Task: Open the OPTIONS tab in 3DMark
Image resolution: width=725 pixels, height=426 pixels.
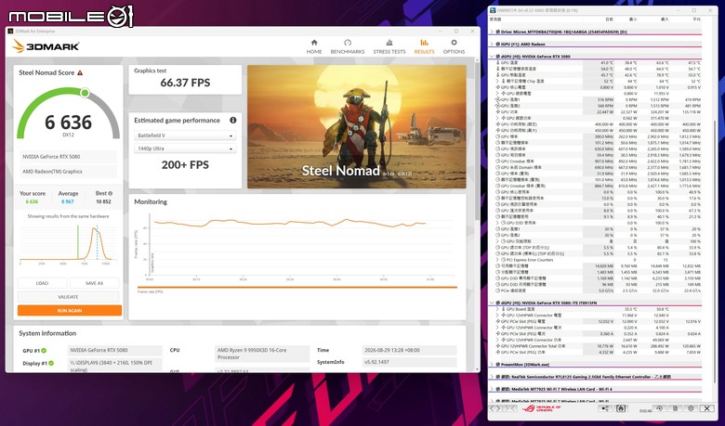Action: click(x=454, y=46)
